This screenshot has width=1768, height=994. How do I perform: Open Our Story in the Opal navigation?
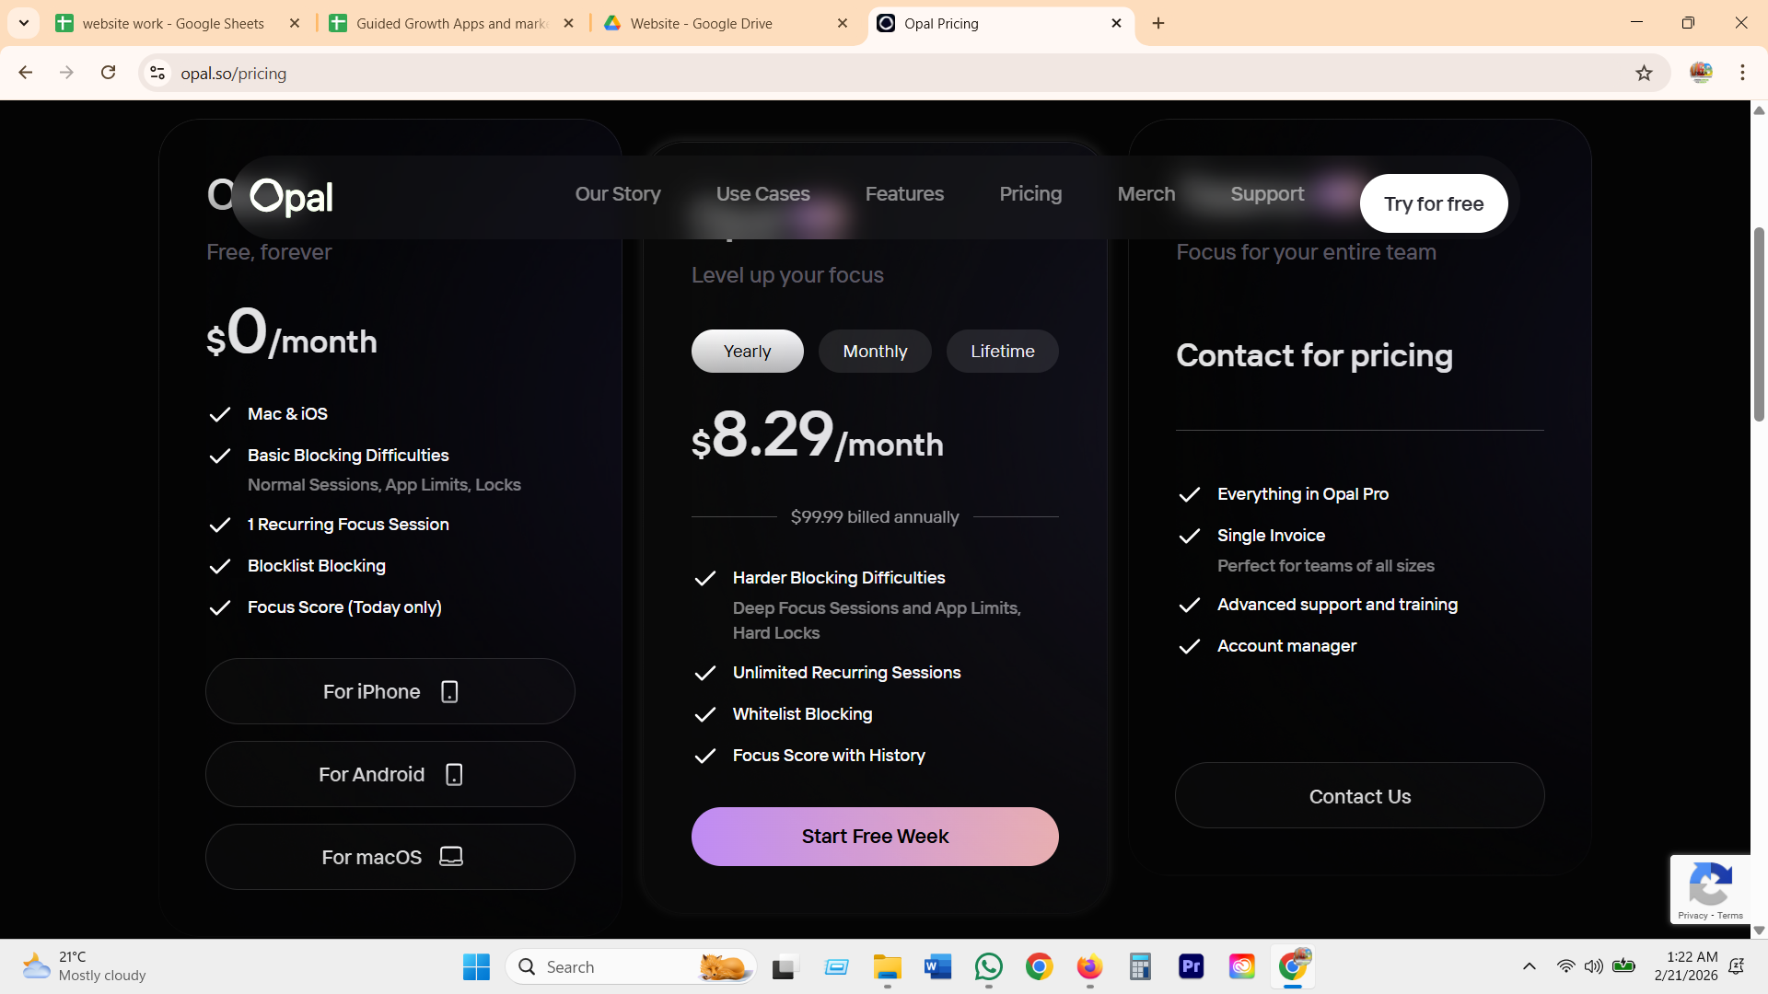click(x=618, y=194)
